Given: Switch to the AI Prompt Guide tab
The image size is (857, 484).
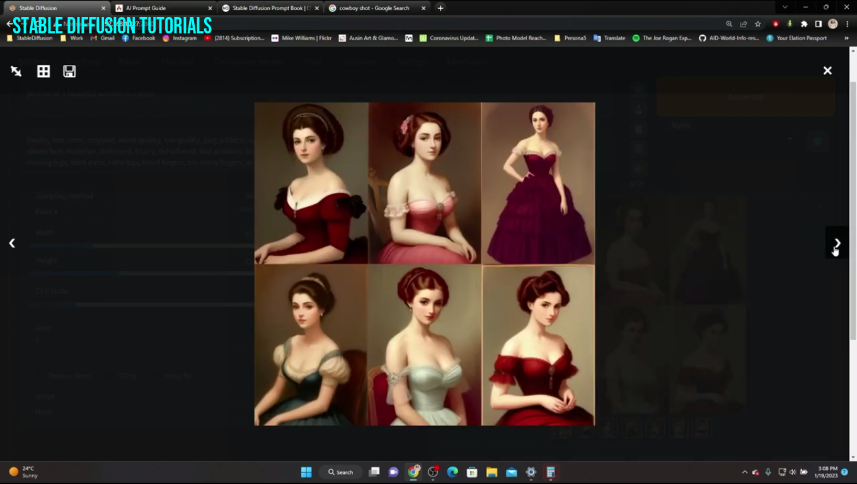Looking at the screenshot, I should 161,8.
